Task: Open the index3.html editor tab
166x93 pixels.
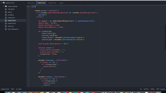Action: point(52,3)
